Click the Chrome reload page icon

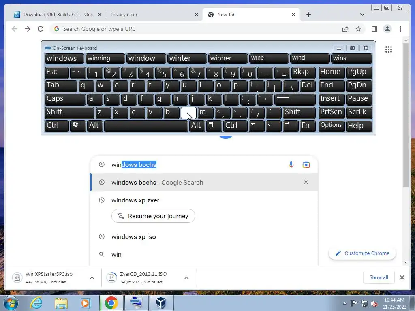(x=41, y=29)
